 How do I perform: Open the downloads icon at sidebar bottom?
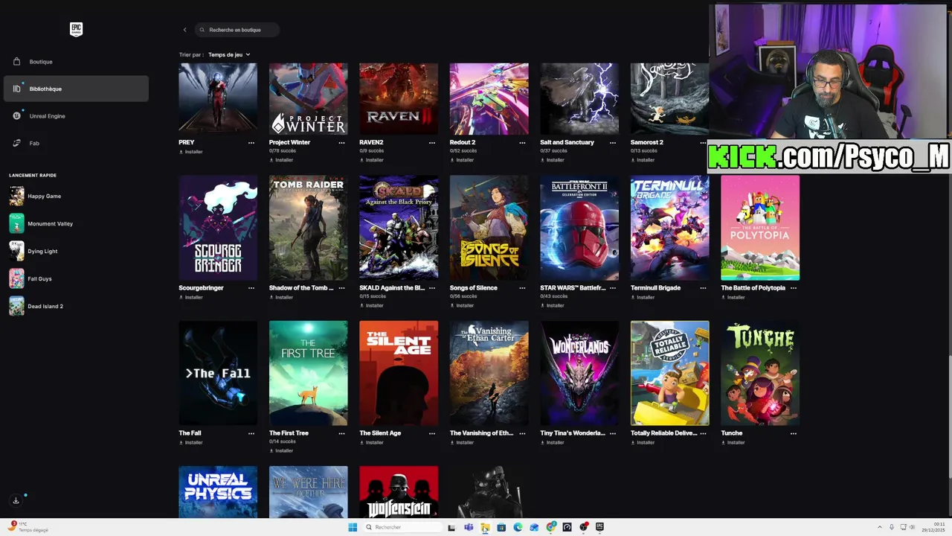[16, 500]
